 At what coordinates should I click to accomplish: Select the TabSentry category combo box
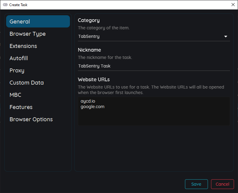pos(154,36)
